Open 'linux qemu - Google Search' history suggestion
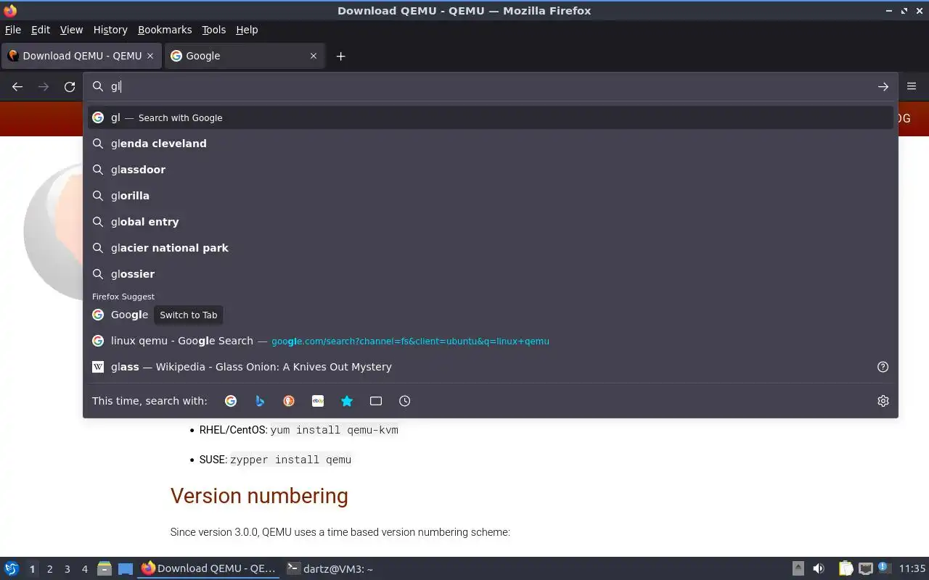929x580 pixels. pyautogui.click(x=491, y=341)
